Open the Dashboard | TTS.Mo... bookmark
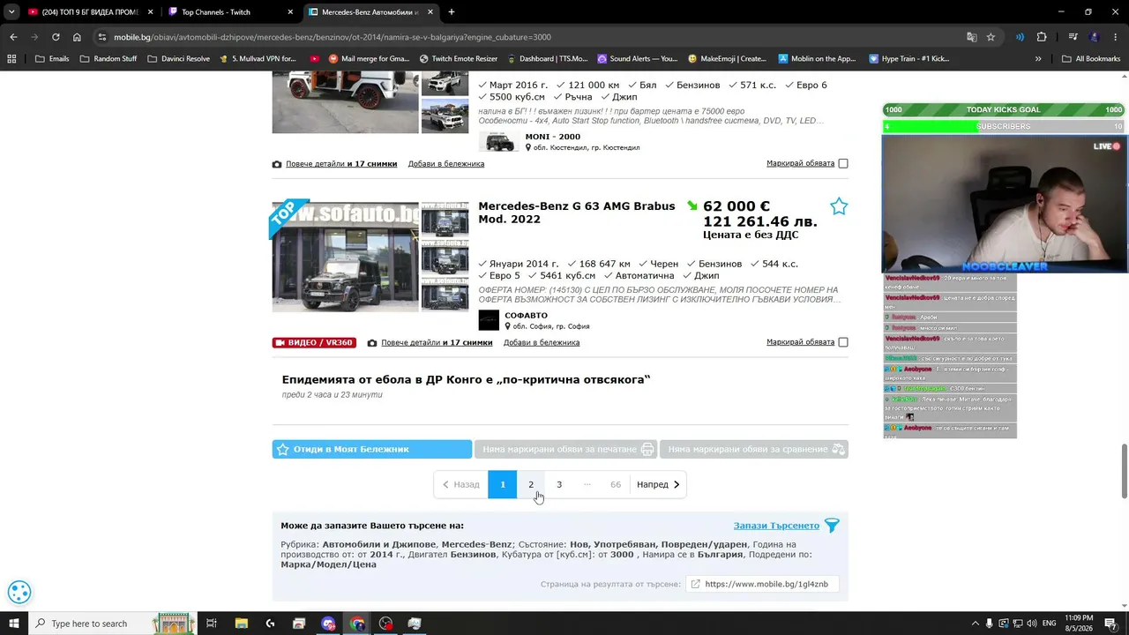This screenshot has width=1129, height=635. point(546,59)
